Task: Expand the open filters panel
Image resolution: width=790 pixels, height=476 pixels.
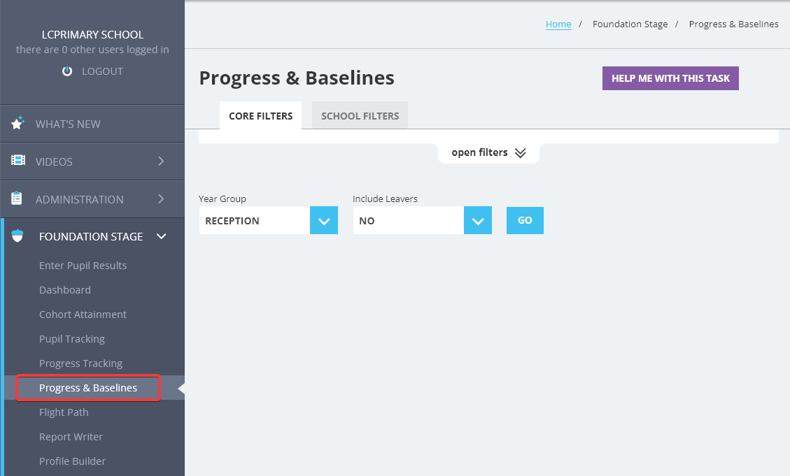Action: coord(488,153)
